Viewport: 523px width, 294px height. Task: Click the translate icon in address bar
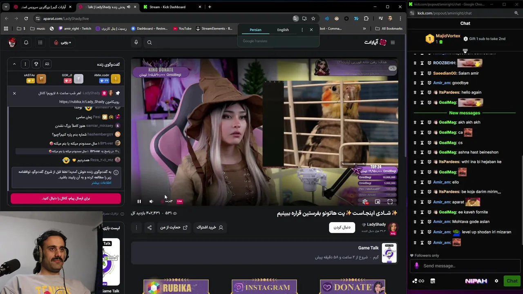tap(295, 18)
